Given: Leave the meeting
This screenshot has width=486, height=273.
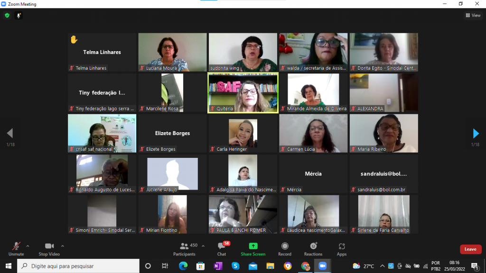Looking at the screenshot, I should [x=470, y=249].
